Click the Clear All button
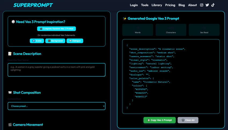The image size is (228, 130). [188, 120]
